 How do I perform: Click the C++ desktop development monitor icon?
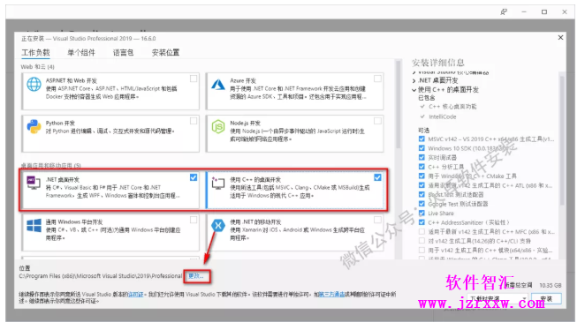point(218,183)
